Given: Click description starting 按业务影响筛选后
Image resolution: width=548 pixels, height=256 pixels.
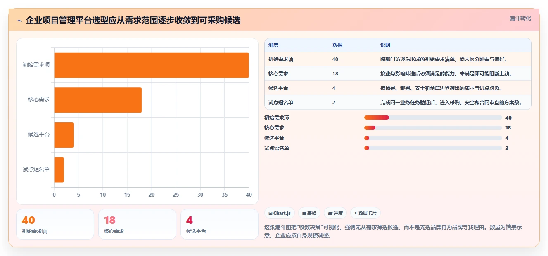Looking at the screenshot, I should coord(446,74).
